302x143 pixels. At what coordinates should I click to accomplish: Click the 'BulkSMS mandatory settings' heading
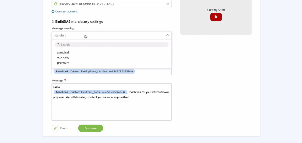click(77, 22)
